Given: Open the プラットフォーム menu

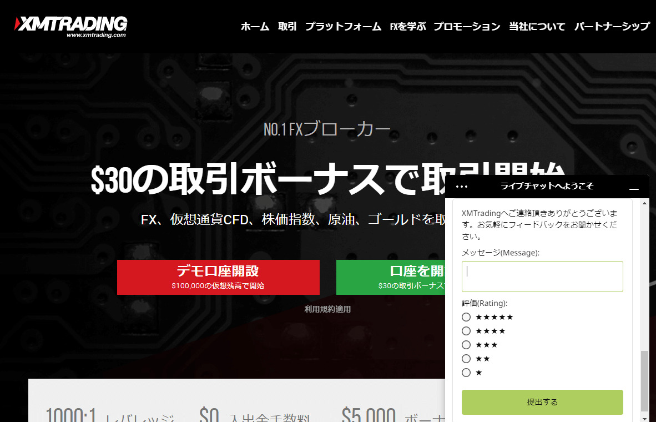Looking at the screenshot, I should 343,27.
